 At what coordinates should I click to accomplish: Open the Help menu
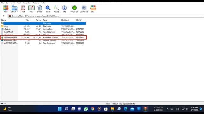(43, 3)
